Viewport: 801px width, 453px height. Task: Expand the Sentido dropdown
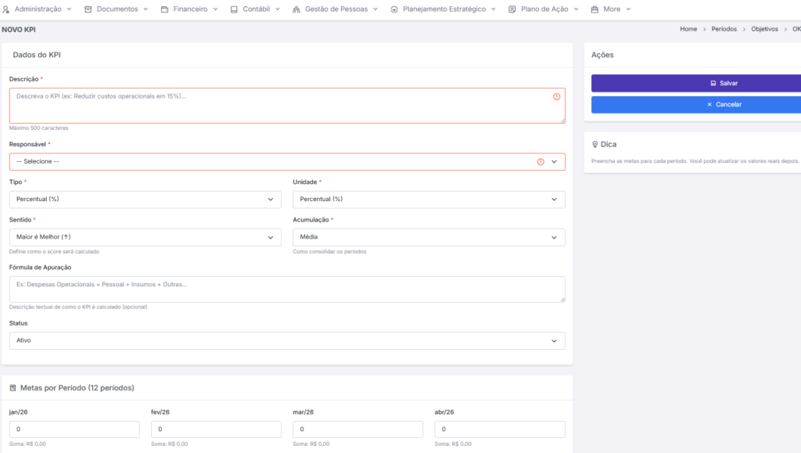[x=145, y=236]
